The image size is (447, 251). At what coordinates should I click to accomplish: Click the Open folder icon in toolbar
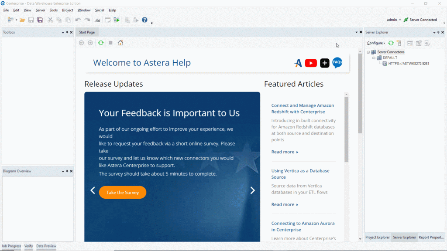tap(22, 20)
